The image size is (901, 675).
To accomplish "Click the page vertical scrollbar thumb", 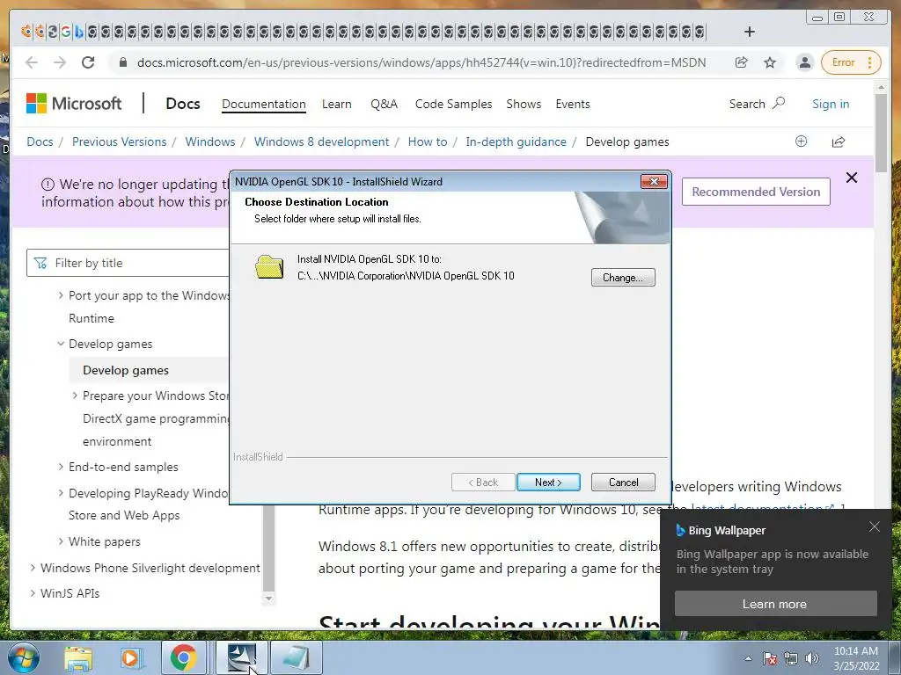I will click(x=880, y=134).
